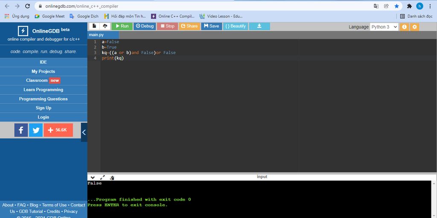Image resolution: width=437 pixels, height=218 pixels.
Task: Open the profile avatar labeled h
Action: pos(420,6)
